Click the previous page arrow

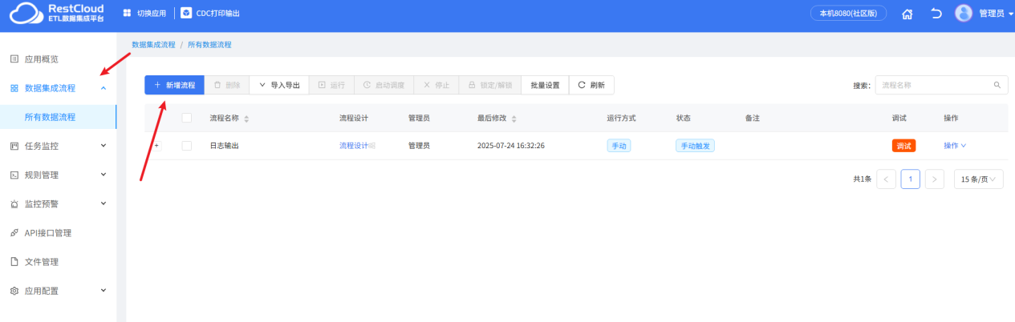tap(887, 179)
